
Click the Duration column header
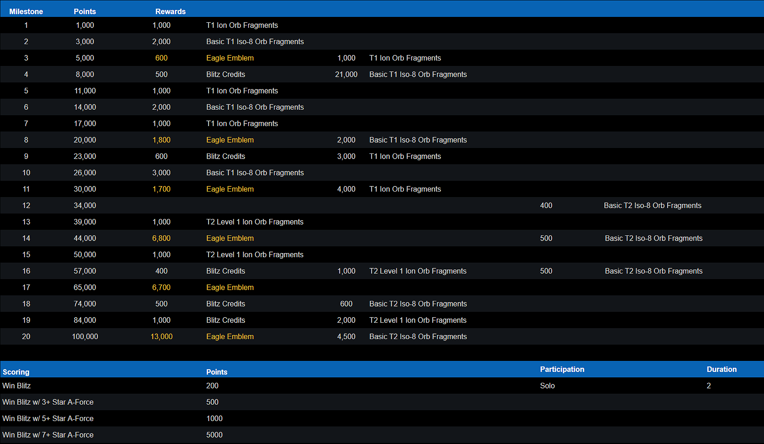(721, 369)
